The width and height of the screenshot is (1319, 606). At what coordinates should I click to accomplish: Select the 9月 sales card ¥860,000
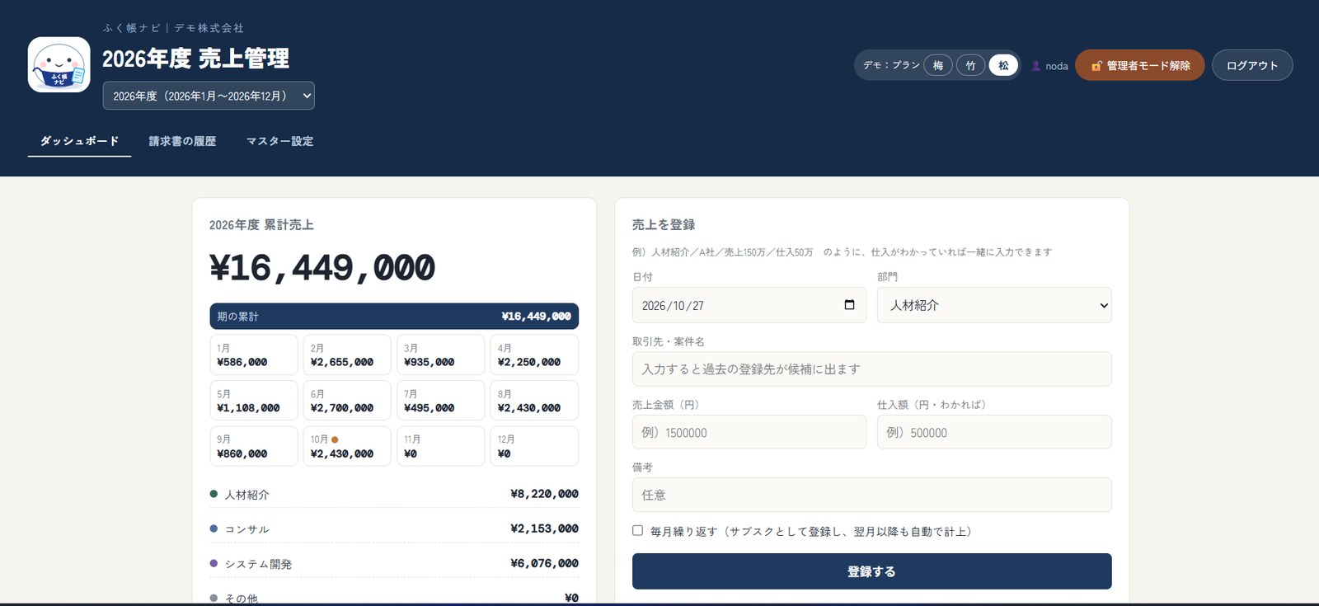pos(254,446)
